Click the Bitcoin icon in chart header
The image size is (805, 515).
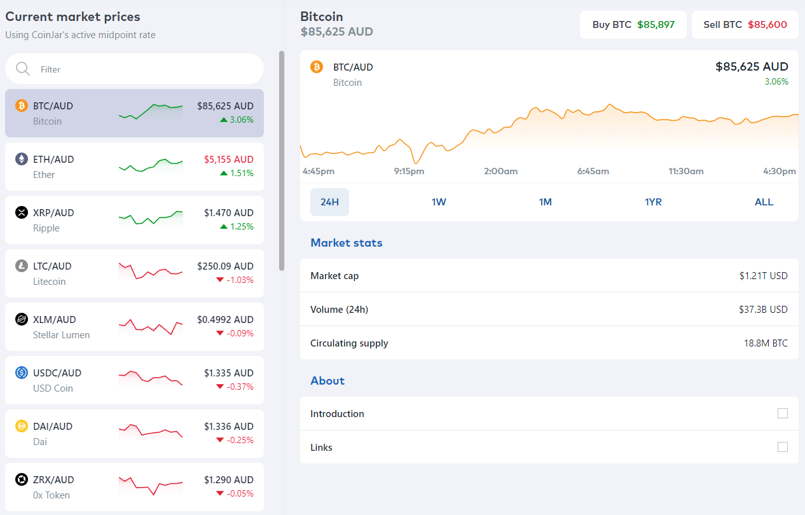point(317,67)
